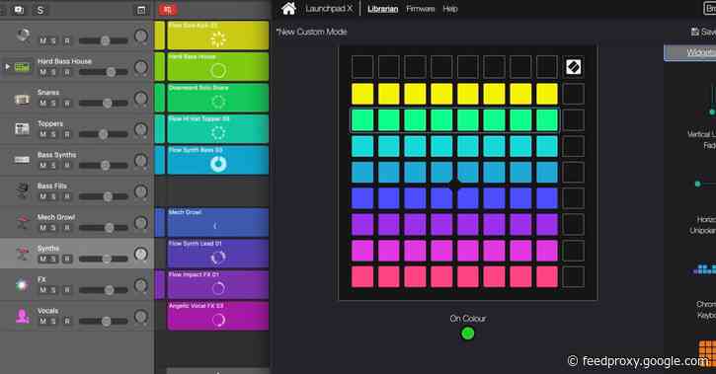Adjust the Vocals track volume fader
Screen dimensions: 716x374
coord(103,322)
